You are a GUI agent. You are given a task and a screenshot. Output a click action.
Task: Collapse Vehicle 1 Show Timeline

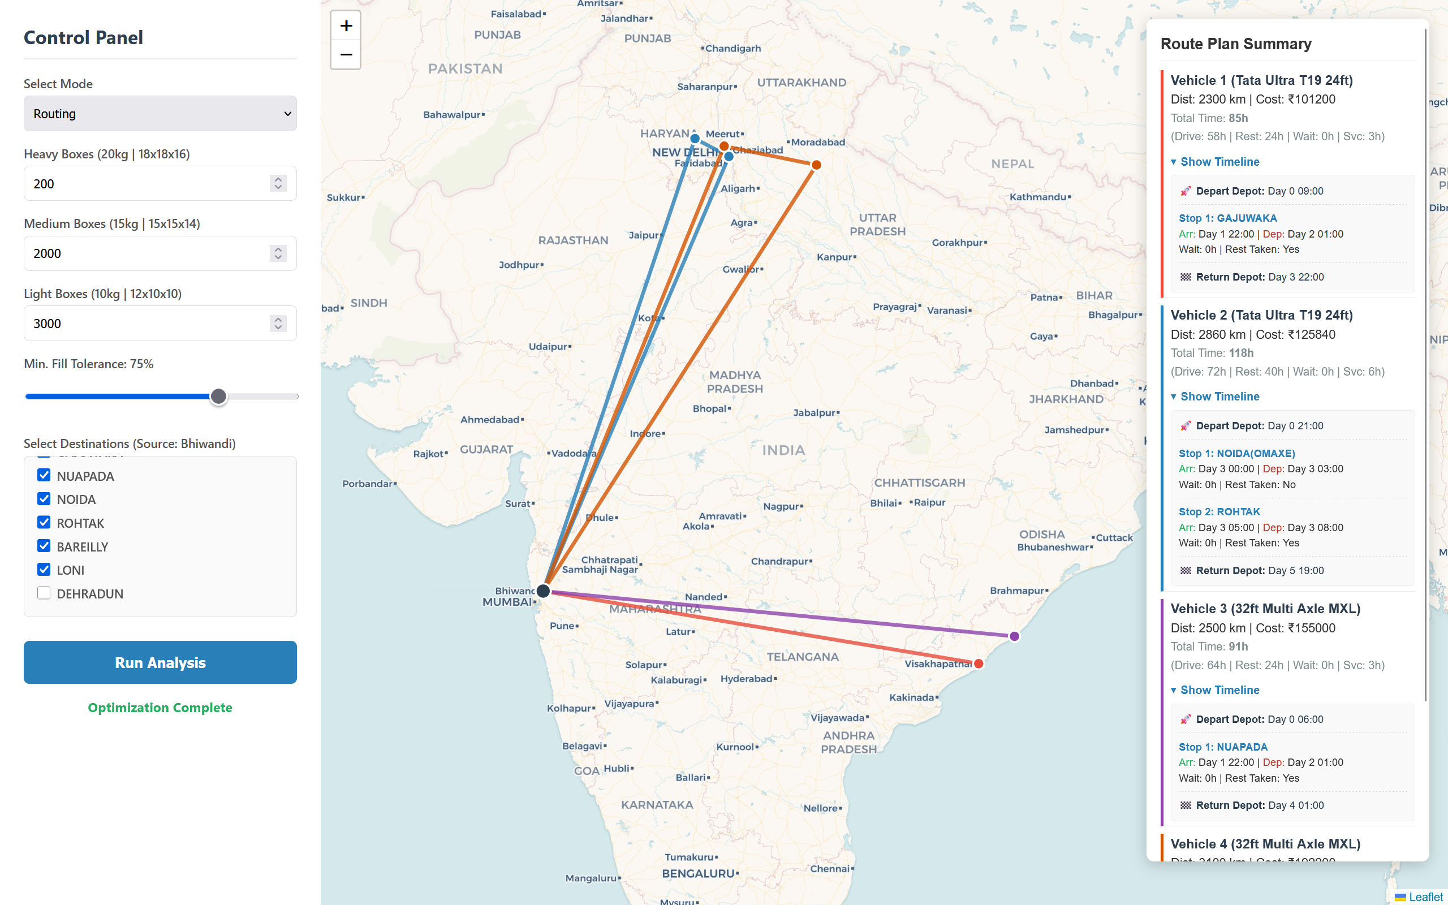(1214, 162)
